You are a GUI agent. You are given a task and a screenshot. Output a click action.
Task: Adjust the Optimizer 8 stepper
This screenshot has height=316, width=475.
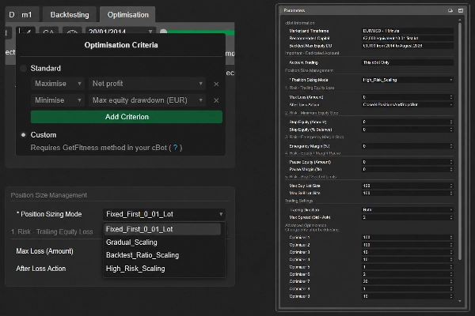pos(451,289)
